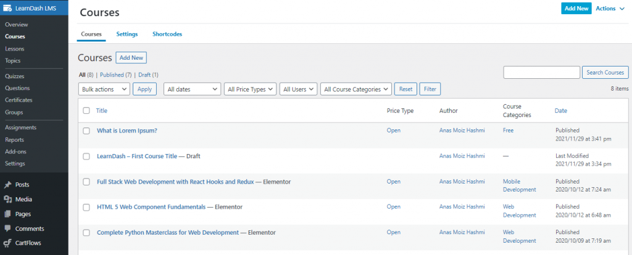
Task: Select the HTML 5 Web Component Fundamentals checkbox
Action: [x=86, y=207]
